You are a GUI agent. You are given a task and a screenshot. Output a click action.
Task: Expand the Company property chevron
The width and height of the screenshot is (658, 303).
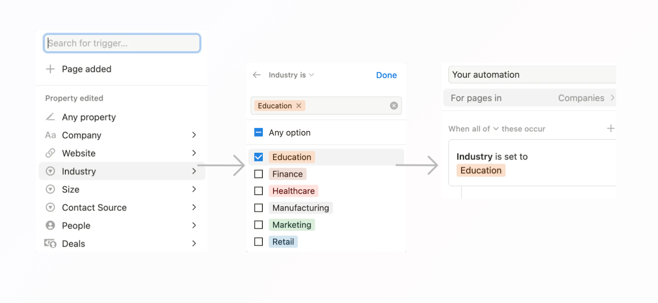(x=194, y=135)
